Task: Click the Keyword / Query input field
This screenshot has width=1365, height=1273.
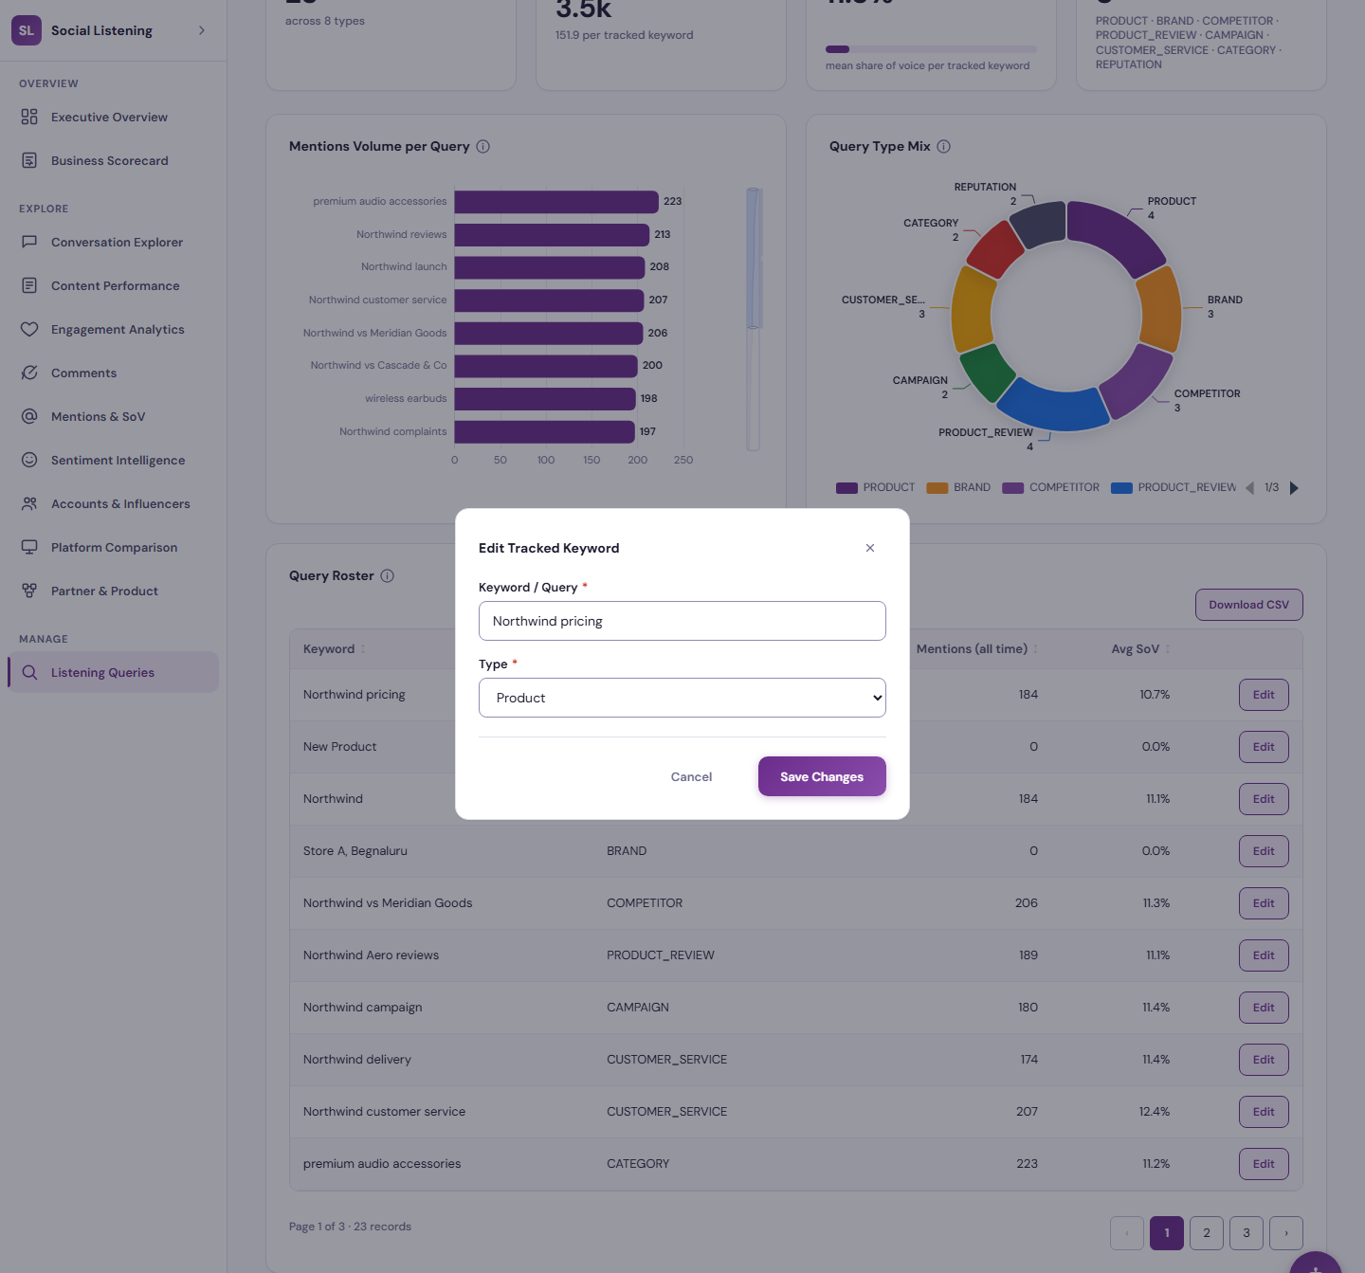Action: click(682, 621)
